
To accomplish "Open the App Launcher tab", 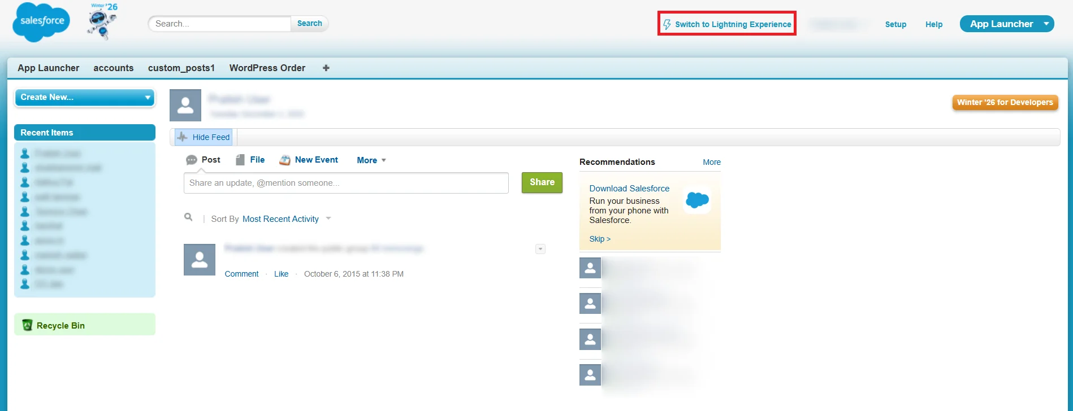I will [49, 68].
